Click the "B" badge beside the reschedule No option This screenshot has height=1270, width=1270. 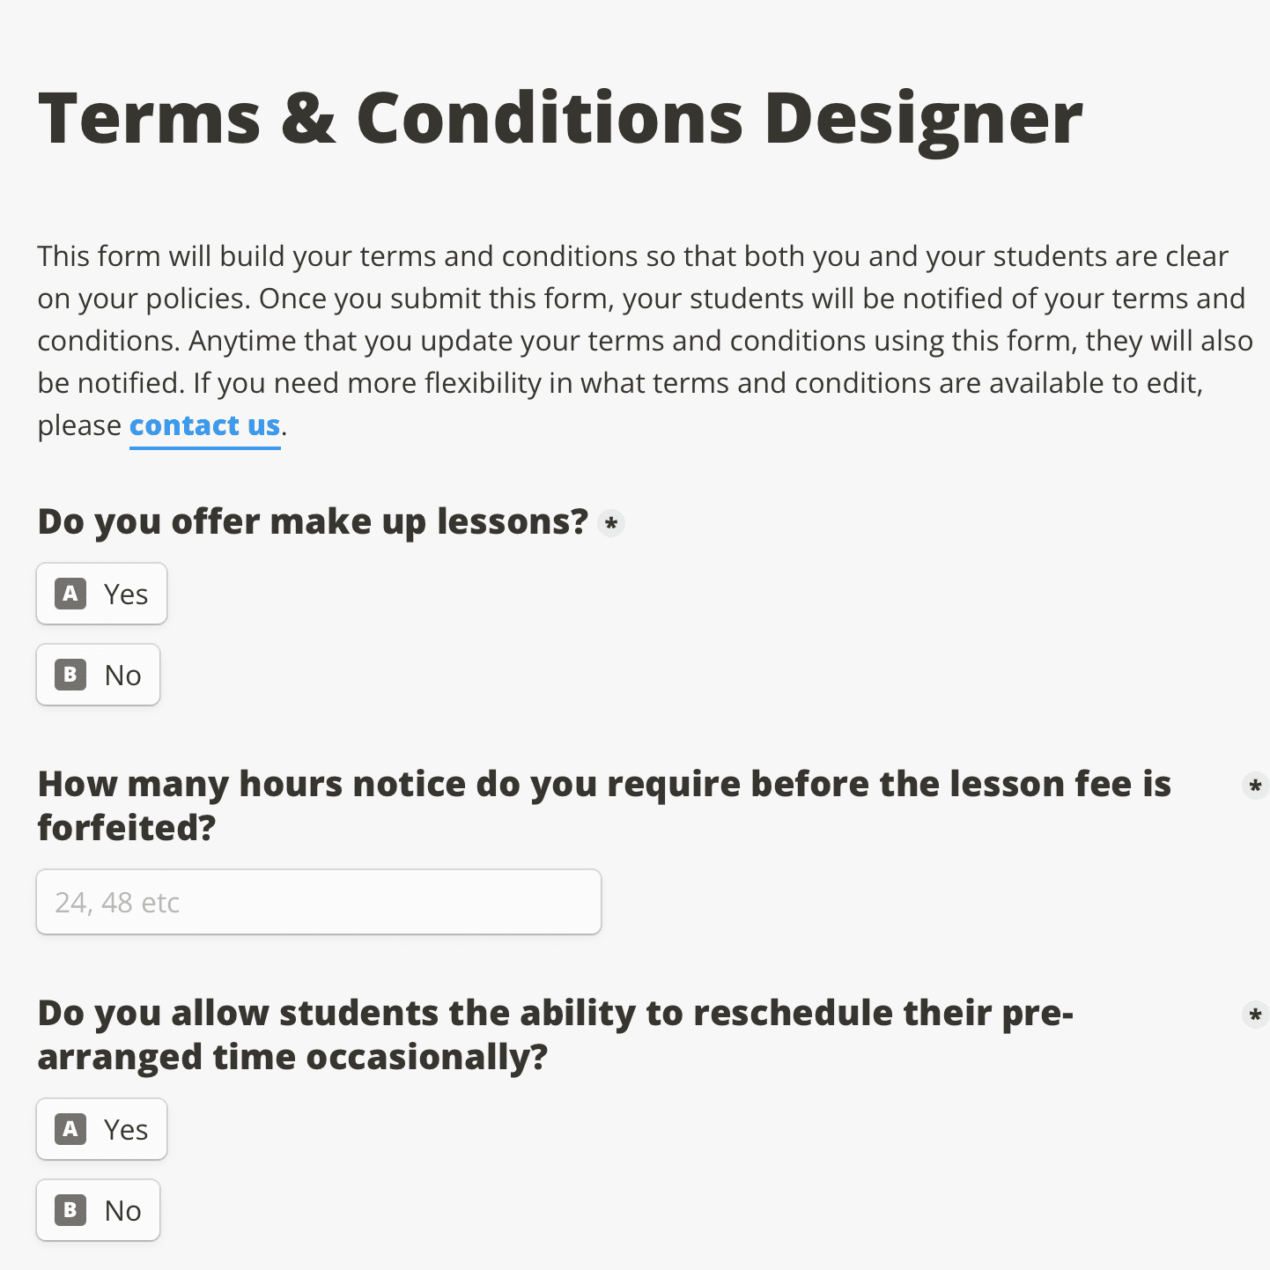coord(70,1210)
